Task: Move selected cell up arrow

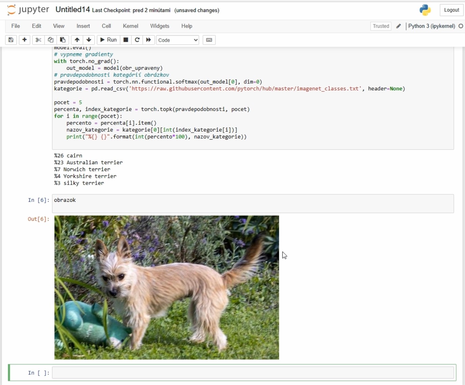Action: [x=77, y=40]
